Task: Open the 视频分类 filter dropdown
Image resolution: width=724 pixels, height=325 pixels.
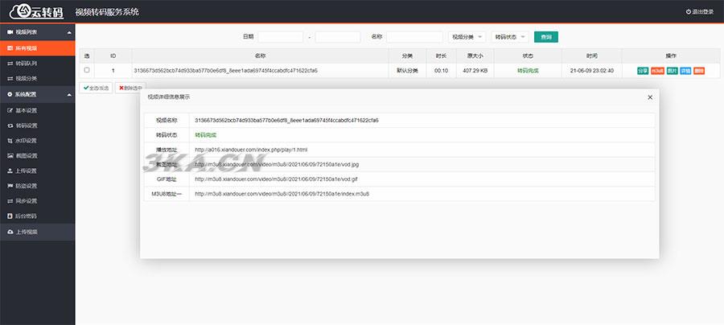Action: tap(467, 37)
